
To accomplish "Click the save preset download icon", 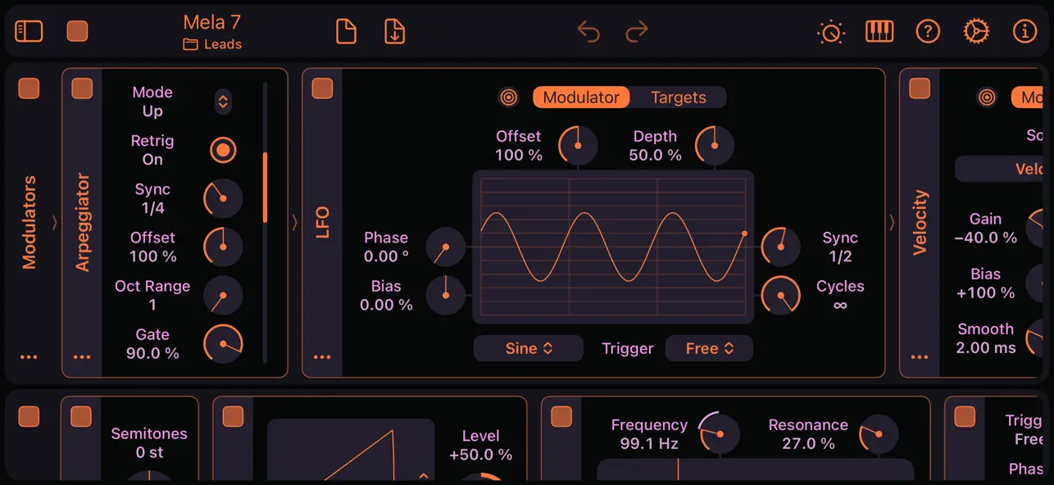I will (x=395, y=31).
